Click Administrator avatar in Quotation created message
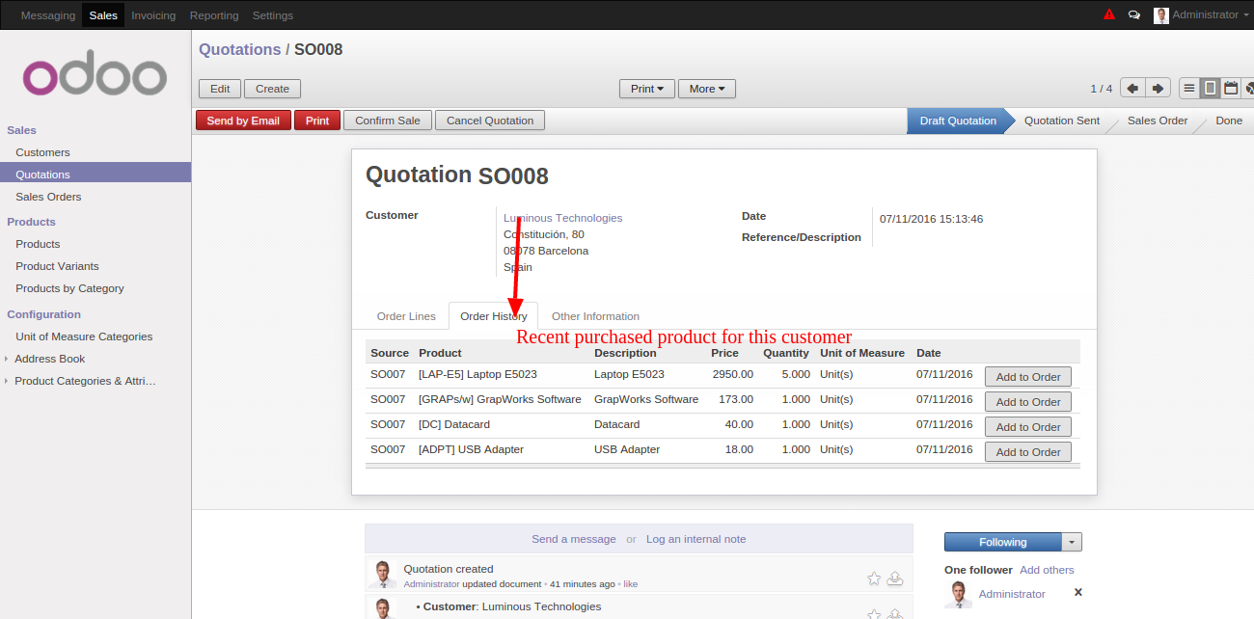Viewport: 1254px width, 619px height. pos(383,574)
